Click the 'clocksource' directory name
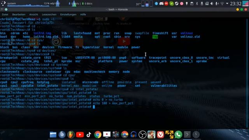Viewport: 249px width, 140px height. (33, 72)
